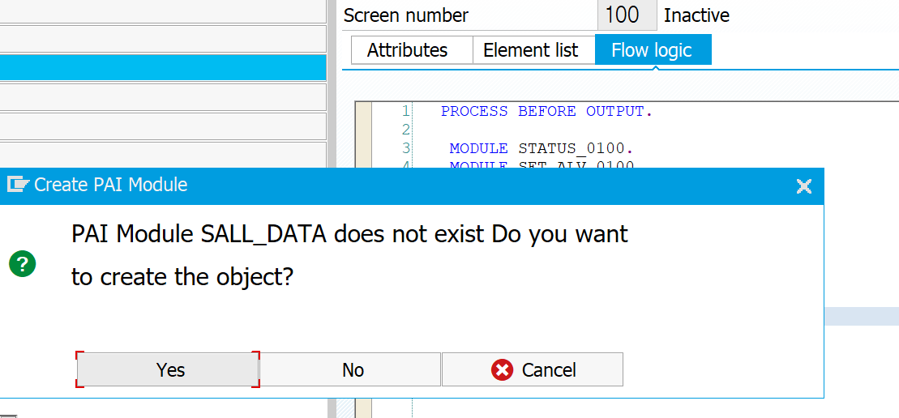Click the Inactive status text

696,15
